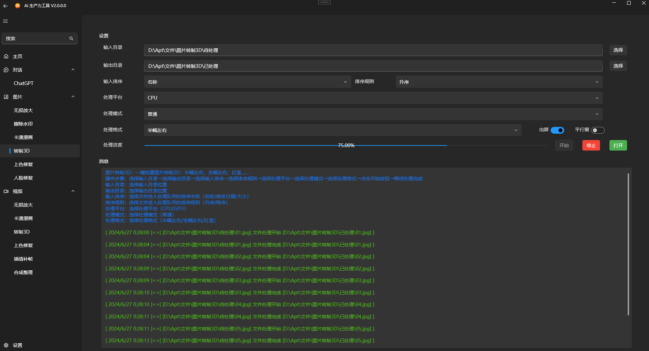Click the log line 0:28:10 04.jpg 文件处理开始
649x351 pixels.
click(240, 304)
